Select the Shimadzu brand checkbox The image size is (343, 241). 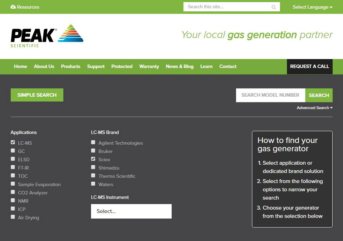click(93, 167)
